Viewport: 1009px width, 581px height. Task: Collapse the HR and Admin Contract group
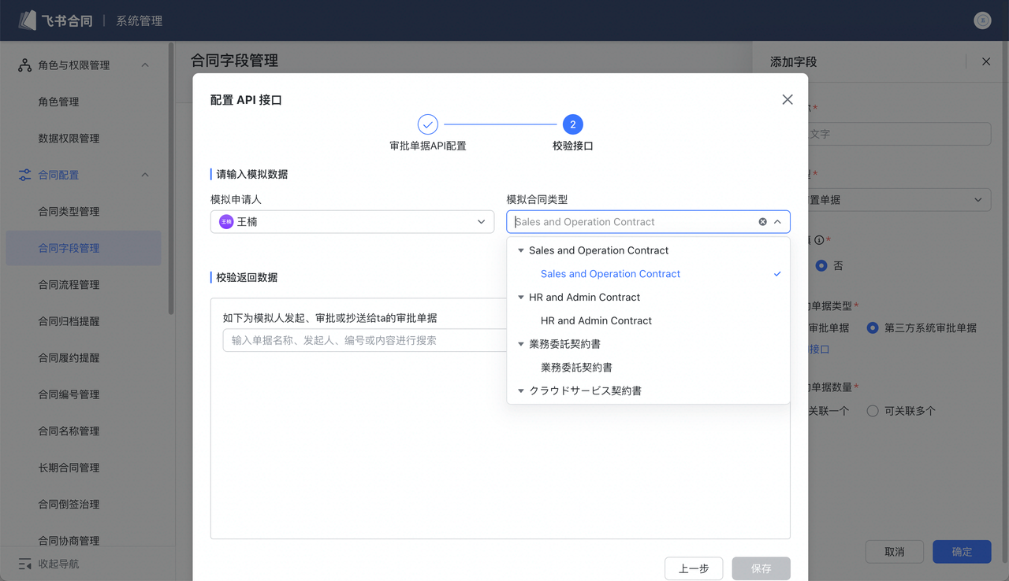click(521, 298)
